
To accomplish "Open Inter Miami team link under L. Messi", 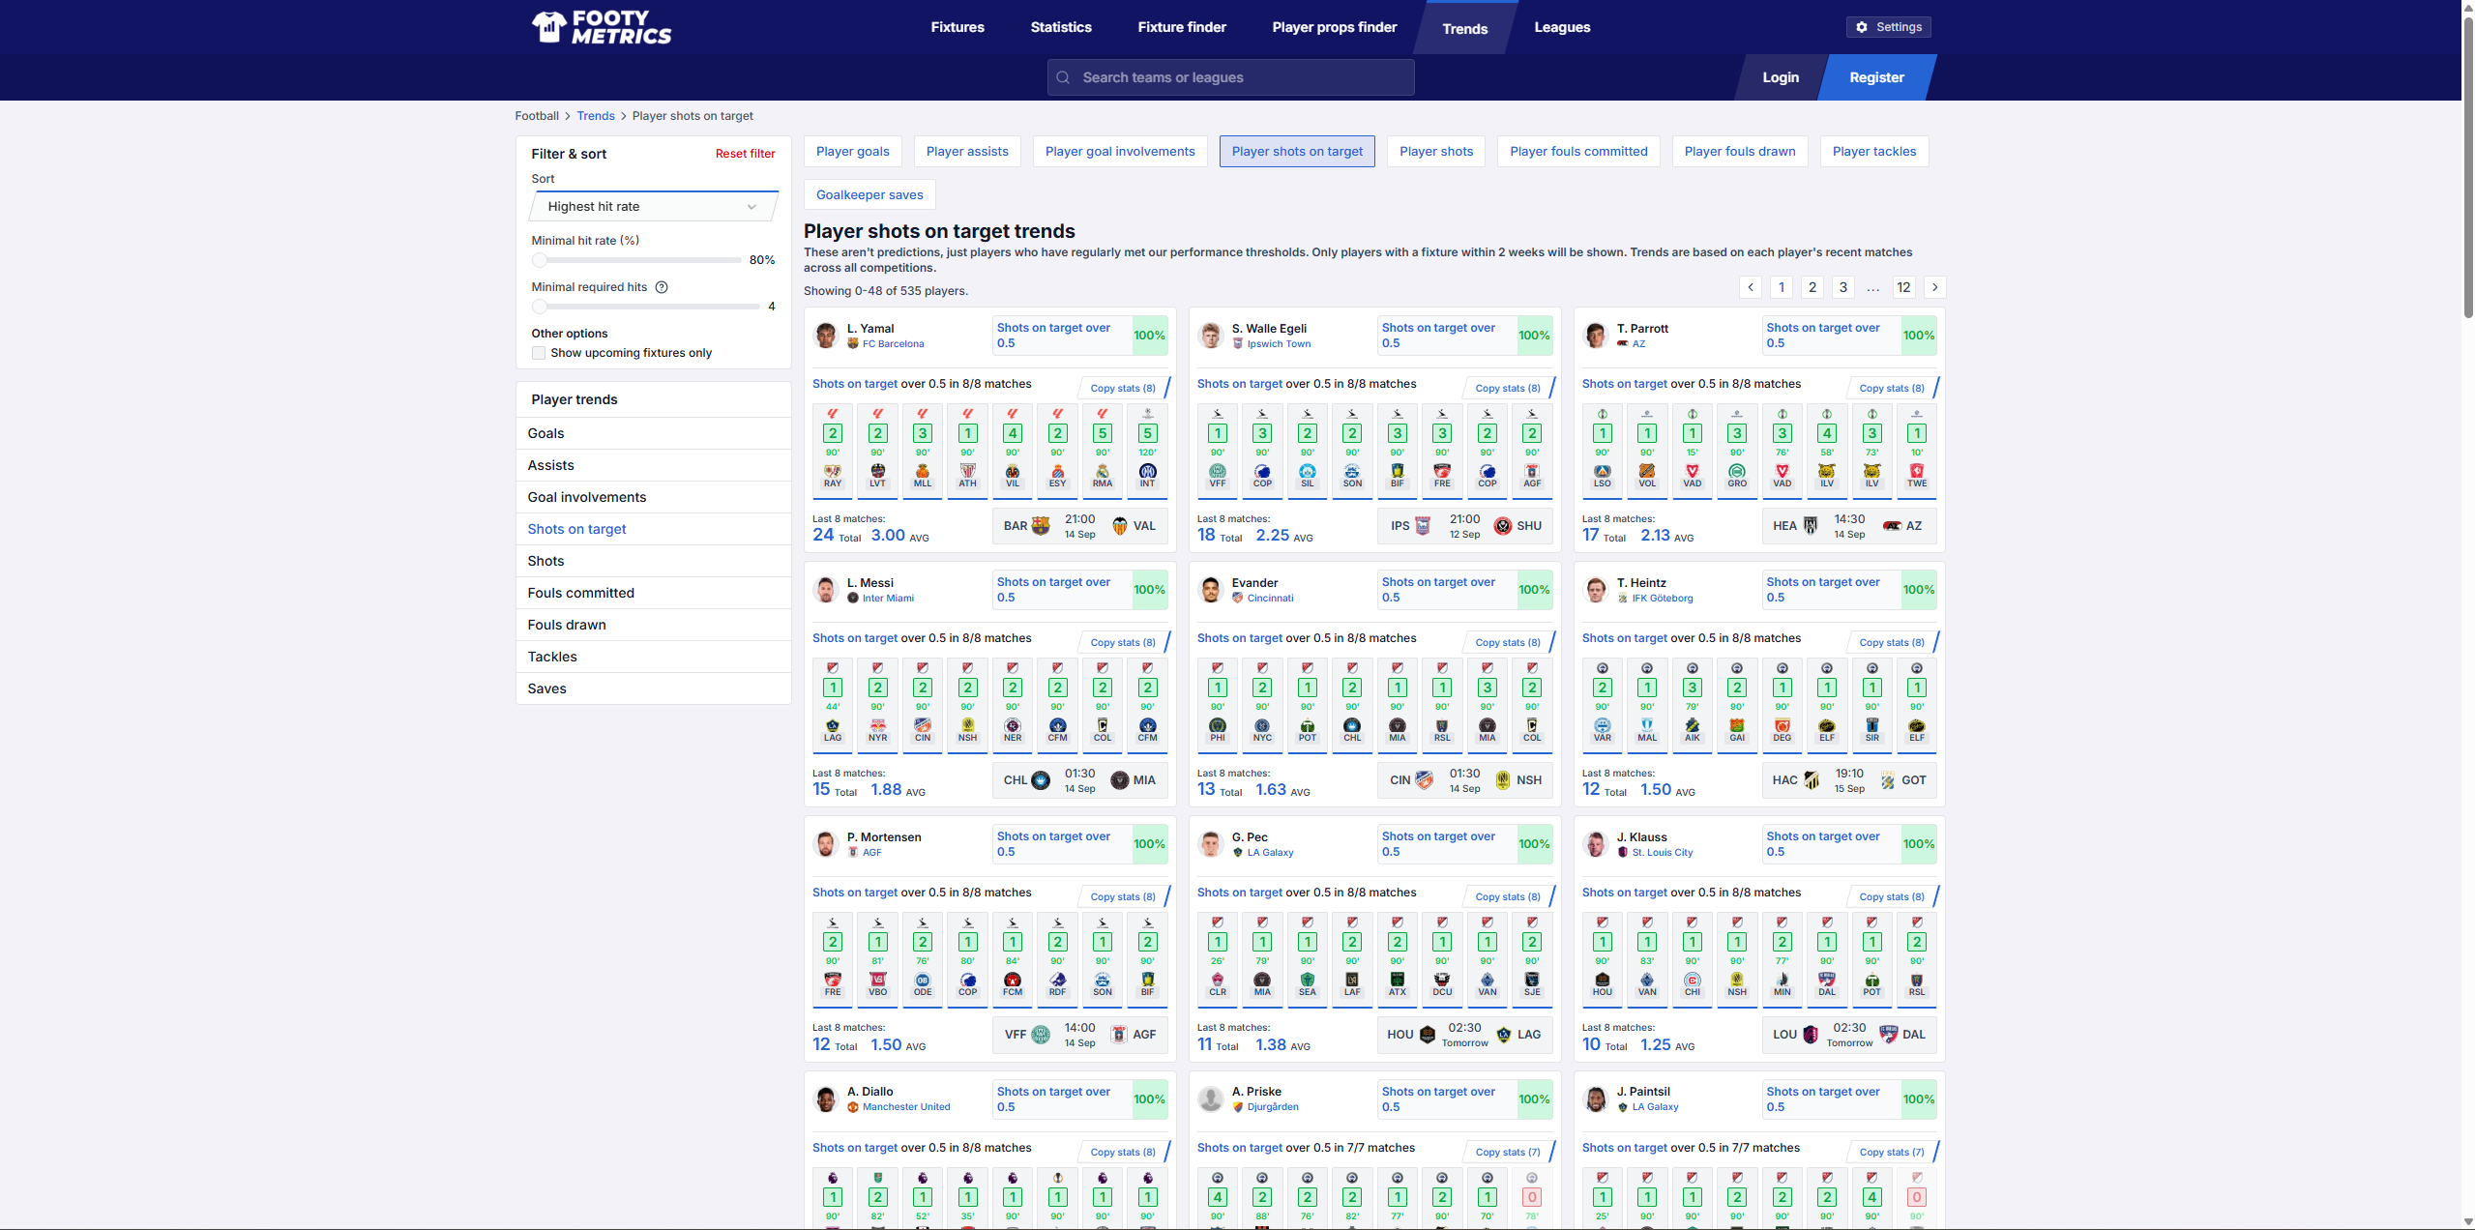I will pos(888,599).
